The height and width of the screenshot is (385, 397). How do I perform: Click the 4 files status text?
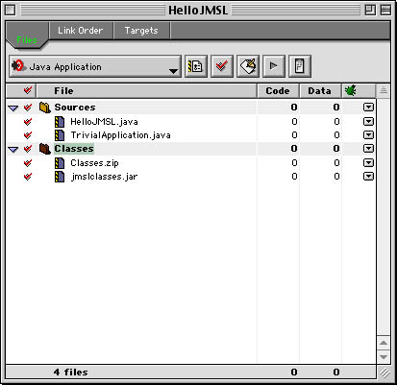(70, 372)
